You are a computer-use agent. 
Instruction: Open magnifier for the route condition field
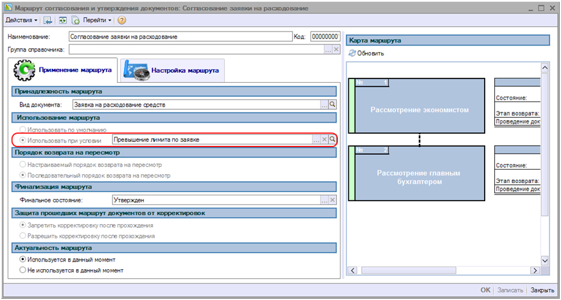tap(333, 139)
